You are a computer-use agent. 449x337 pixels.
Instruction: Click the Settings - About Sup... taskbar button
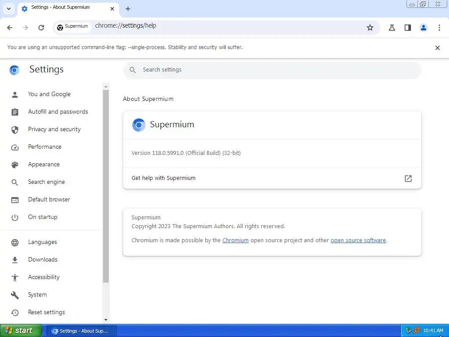(81, 331)
